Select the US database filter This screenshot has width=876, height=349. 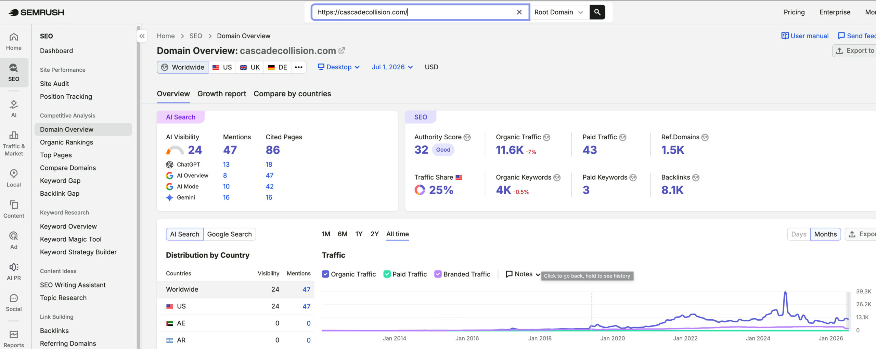[222, 67]
